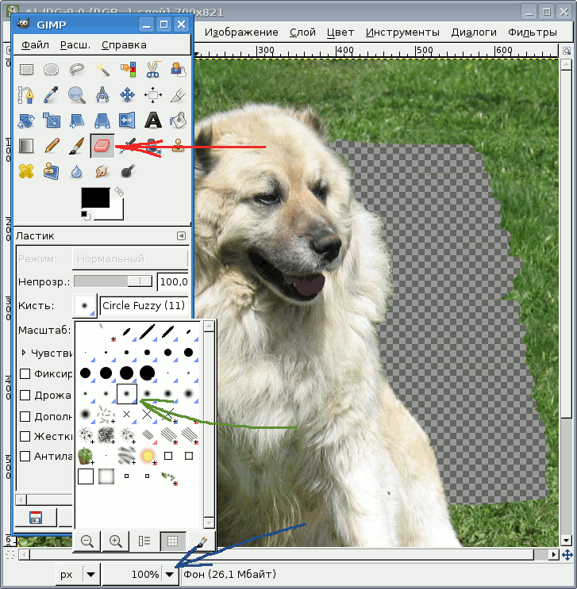Pick the Text tool

pos(152,120)
